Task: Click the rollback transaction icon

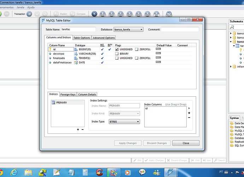Action: (x=45, y=14)
